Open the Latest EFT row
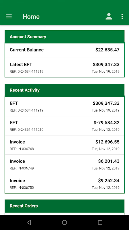 tap(64, 68)
